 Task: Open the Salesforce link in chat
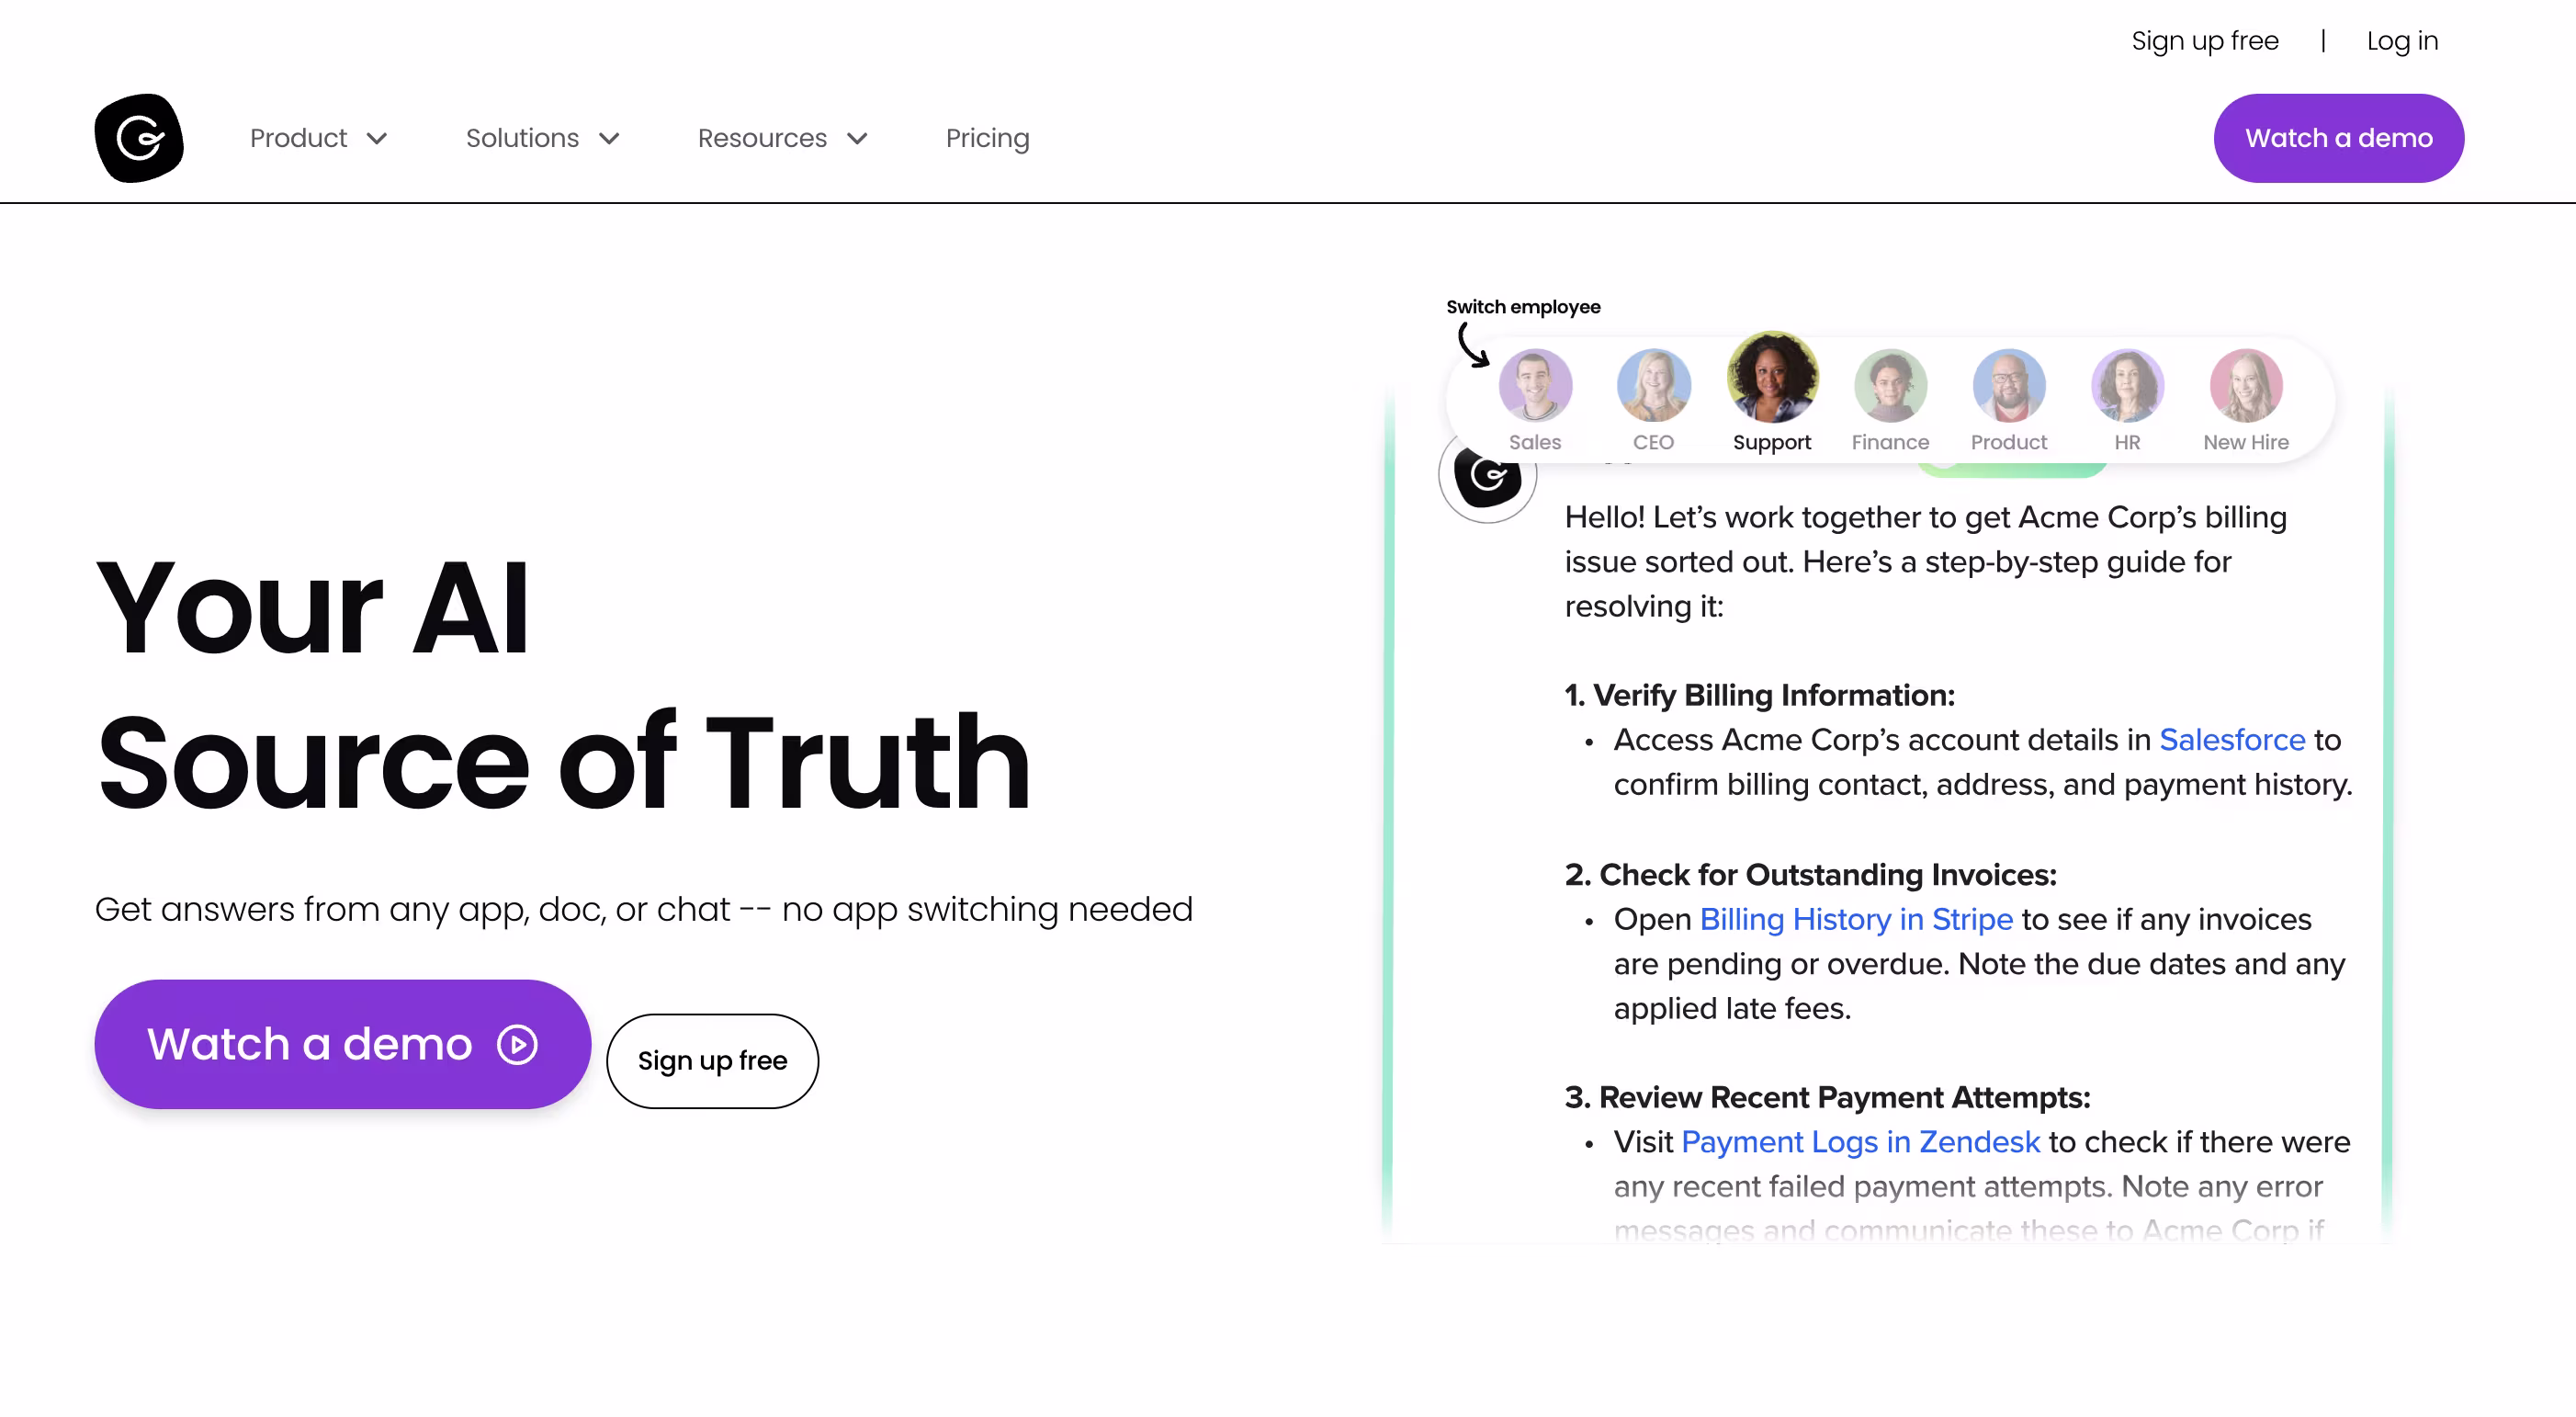click(x=2232, y=740)
